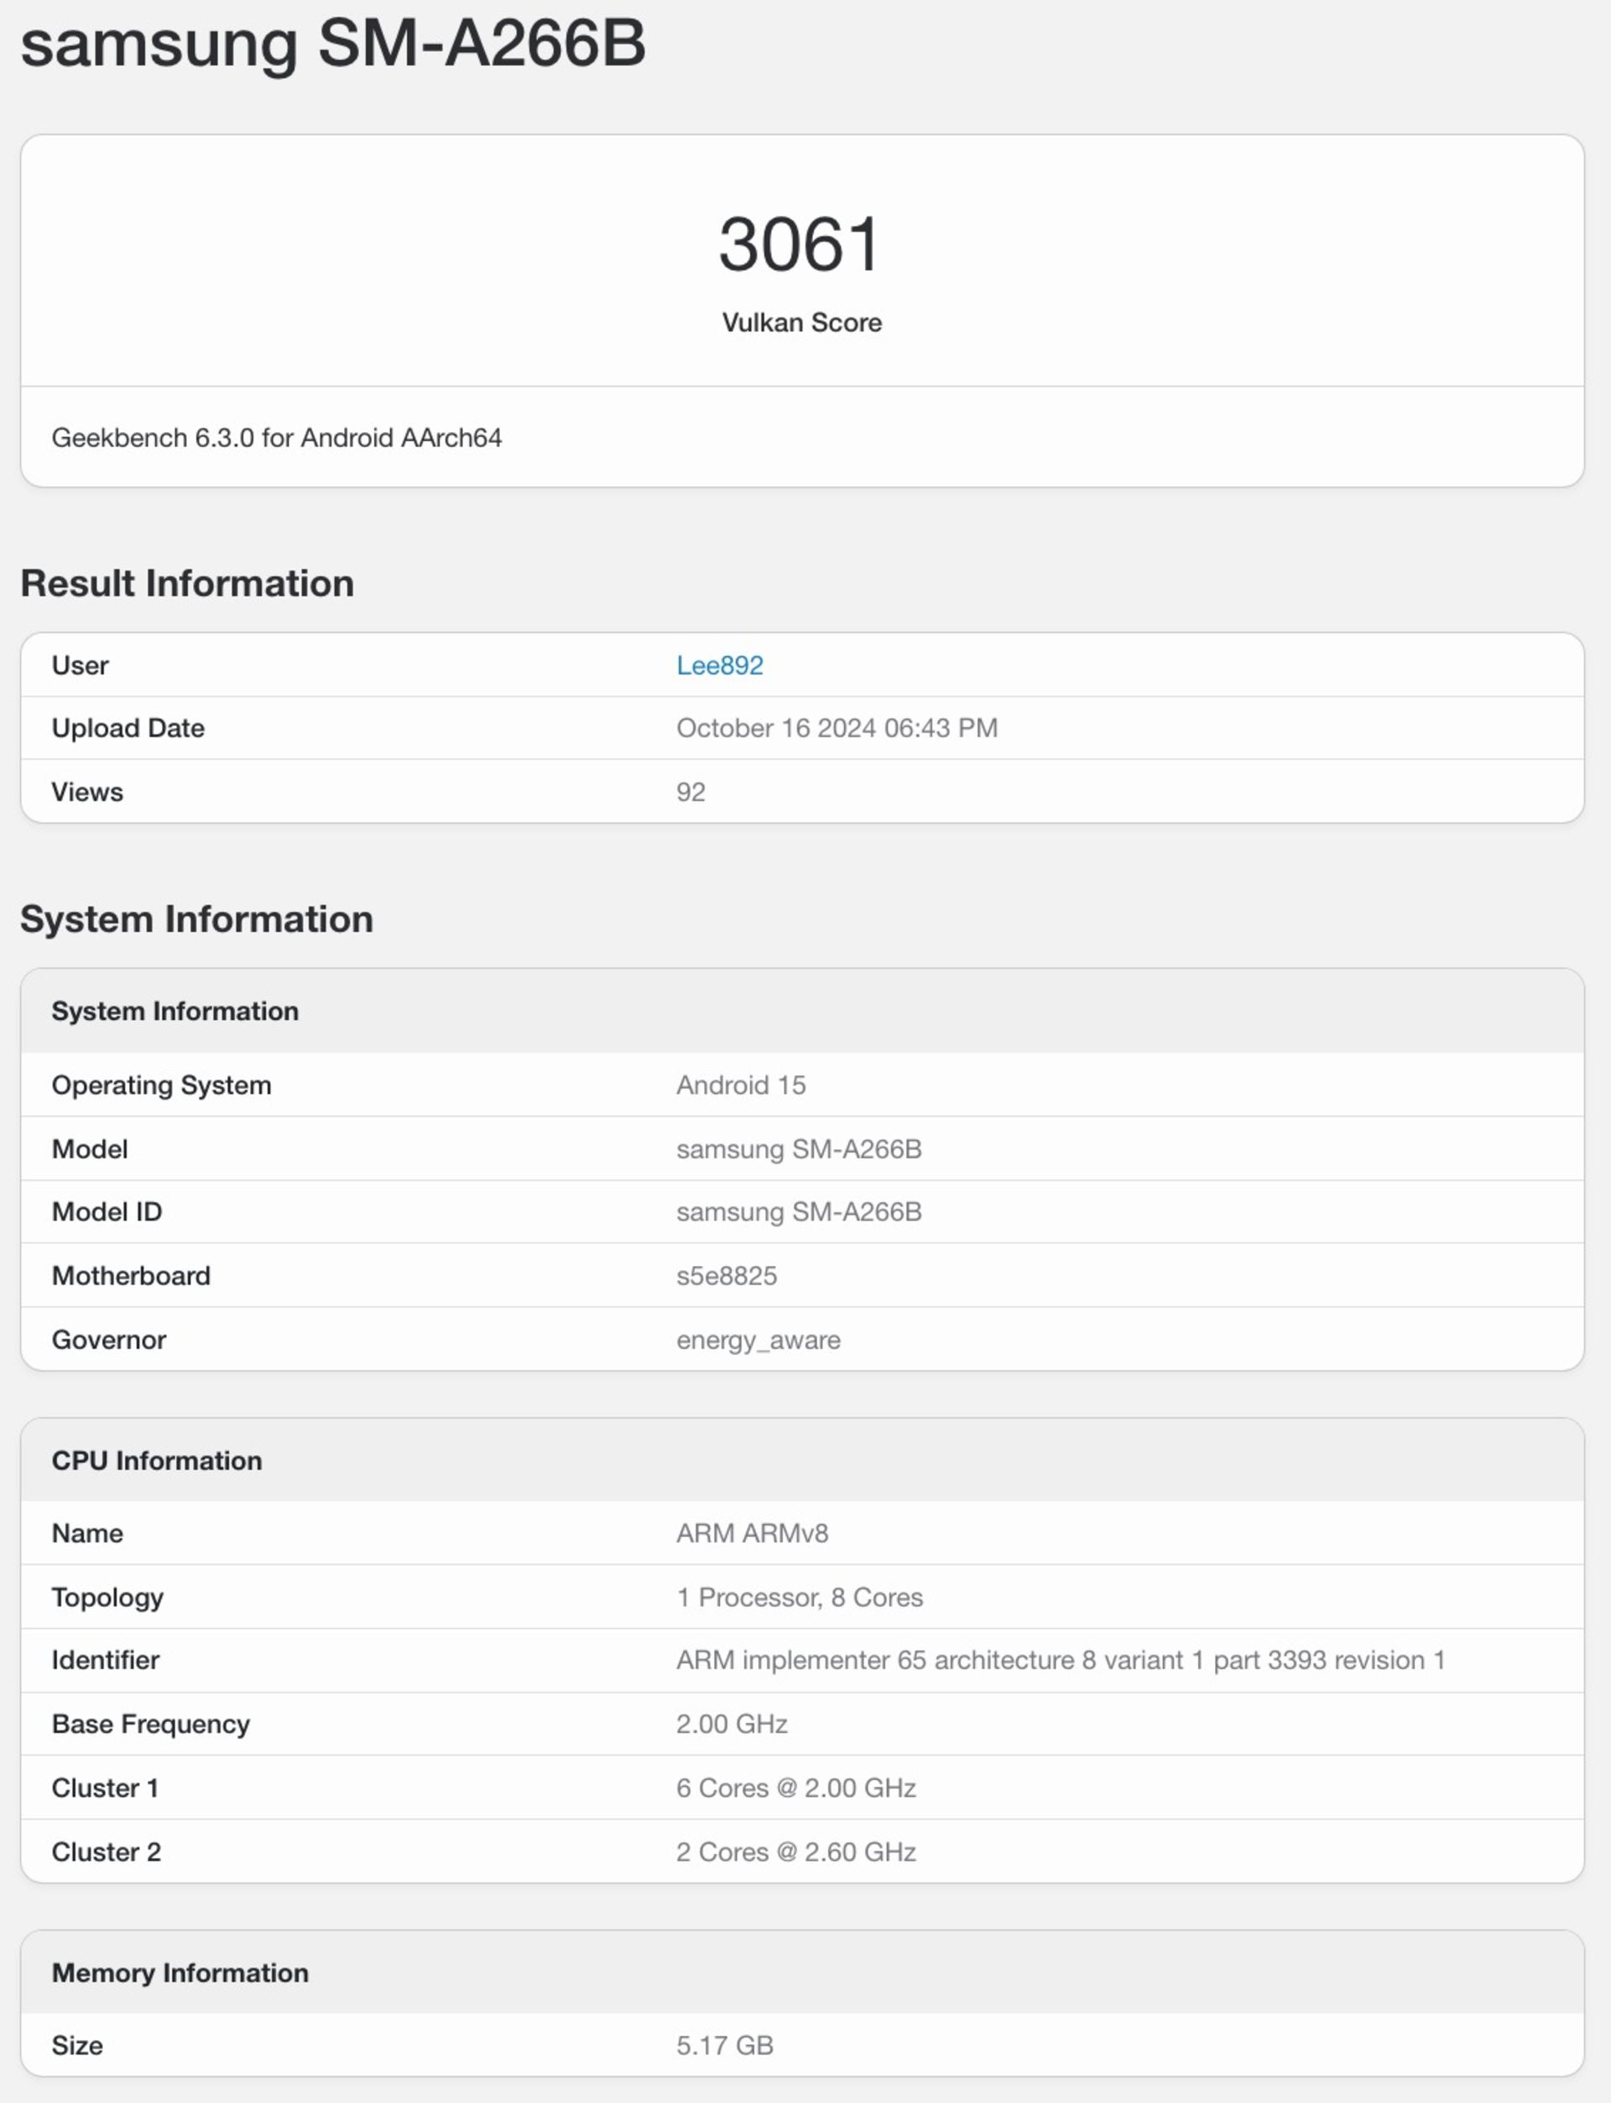Click the Base Frequency label
Screen dimensions: 1611x2103
point(150,1725)
